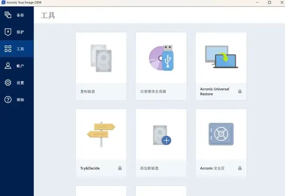
Task: Open the 复制磁盘 tool label
Action: [x=87, y=91]
